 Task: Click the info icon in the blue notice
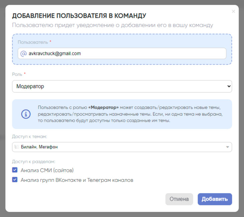(26, 114)
